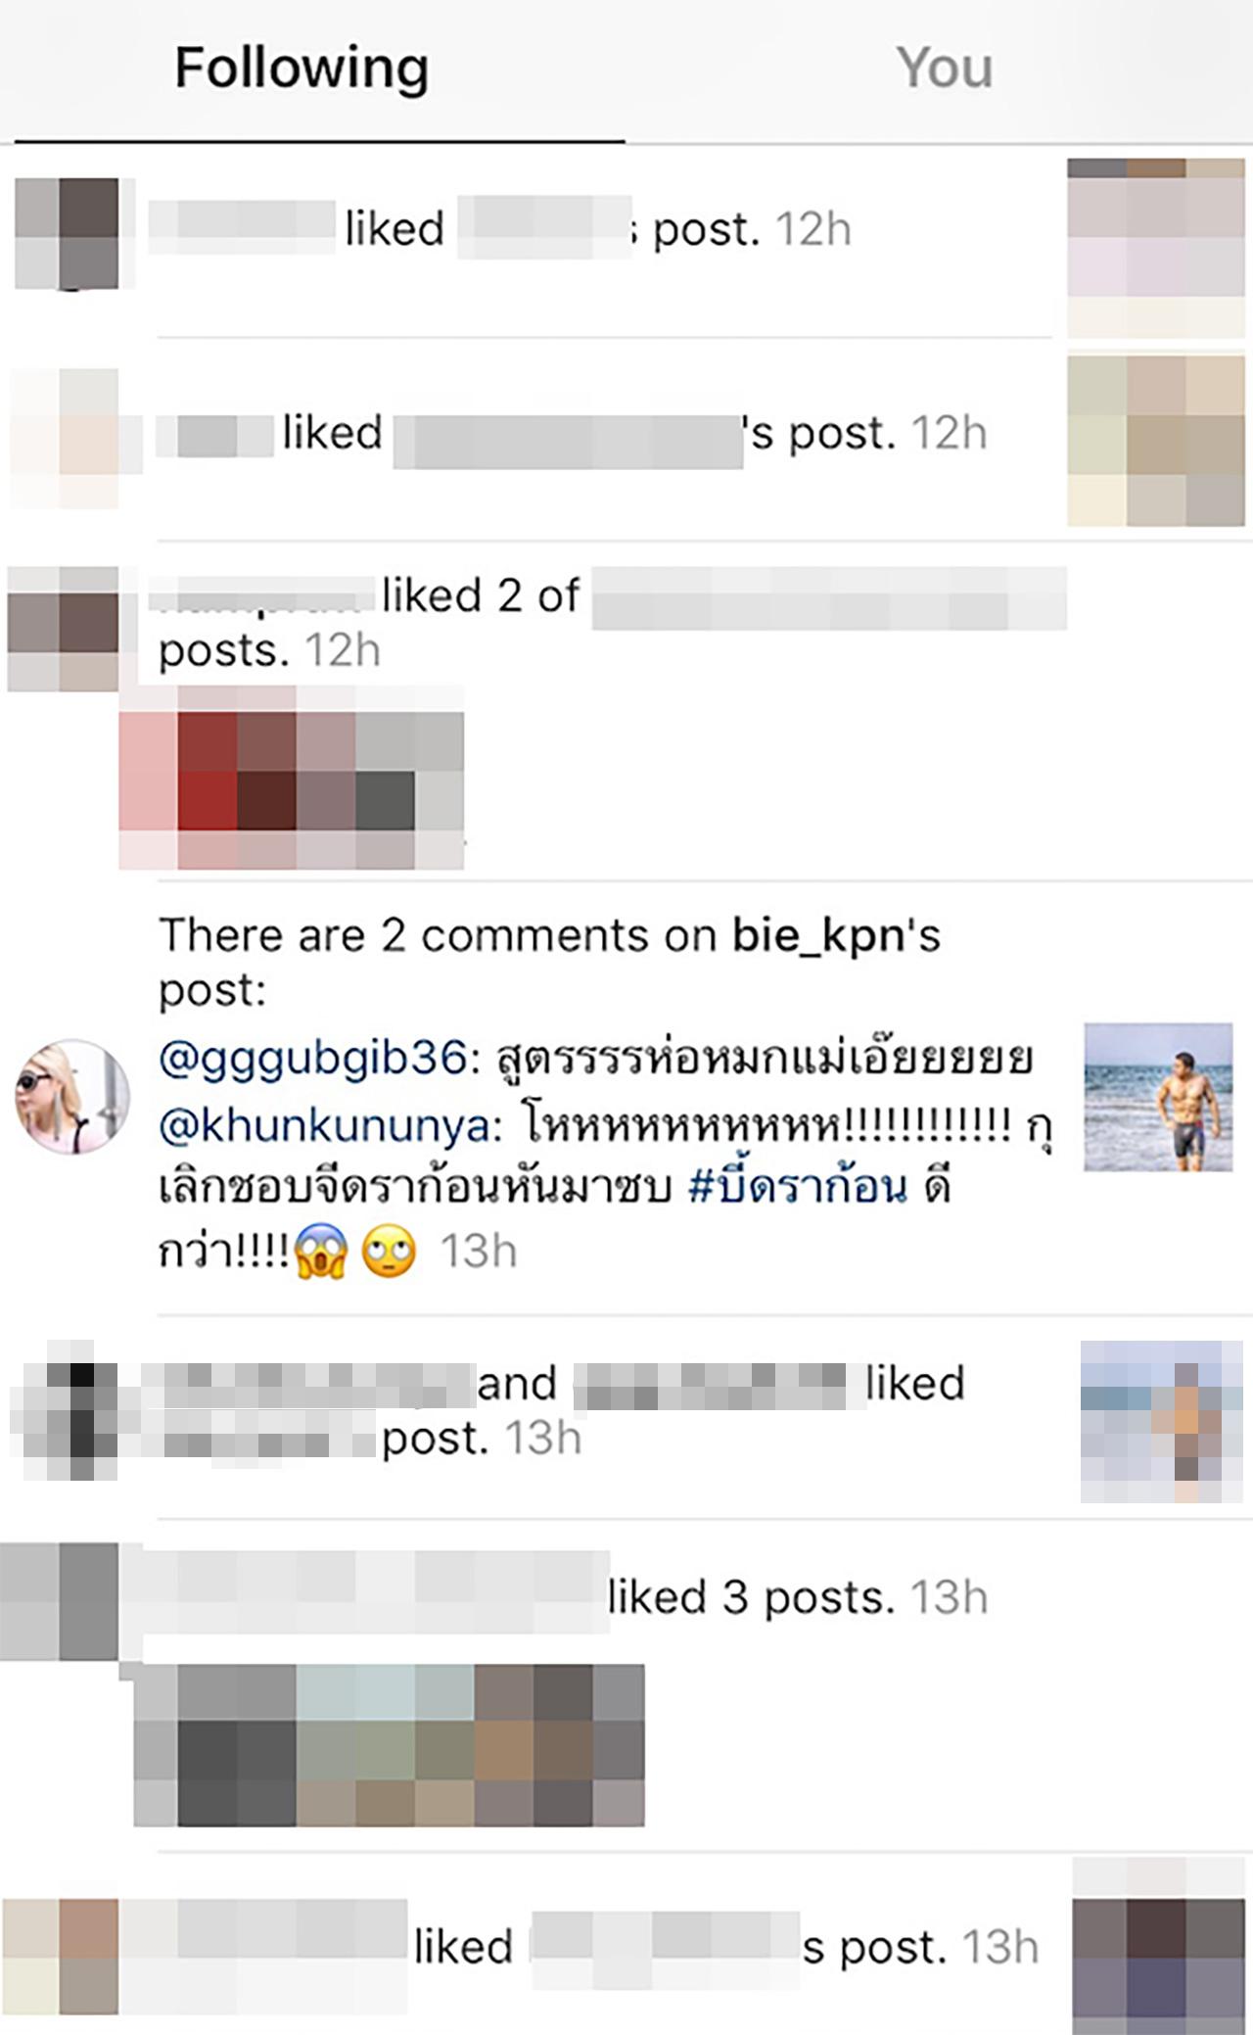Open the red pixelated liked posts preview
1253x2035 pixels.
click(292, 778)
